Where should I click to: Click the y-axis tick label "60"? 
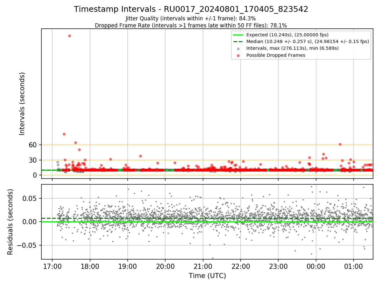[33, 145]
